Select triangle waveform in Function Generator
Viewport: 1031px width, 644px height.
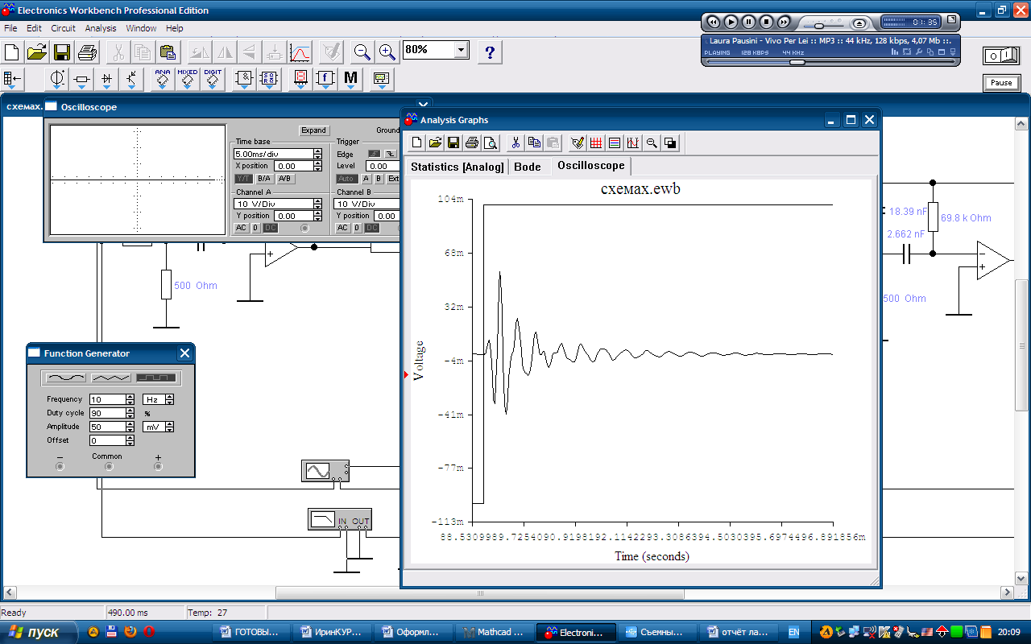pyautogui.click(x=111, y=378)
